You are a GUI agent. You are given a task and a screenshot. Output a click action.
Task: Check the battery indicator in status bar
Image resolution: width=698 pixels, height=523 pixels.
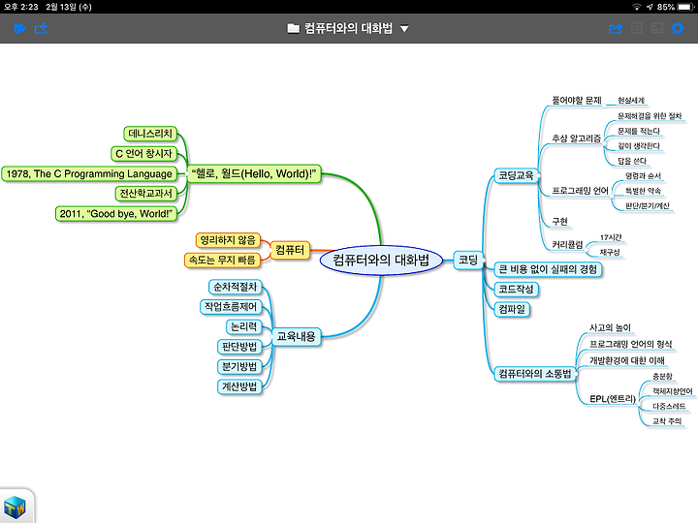tap(684, 7)
